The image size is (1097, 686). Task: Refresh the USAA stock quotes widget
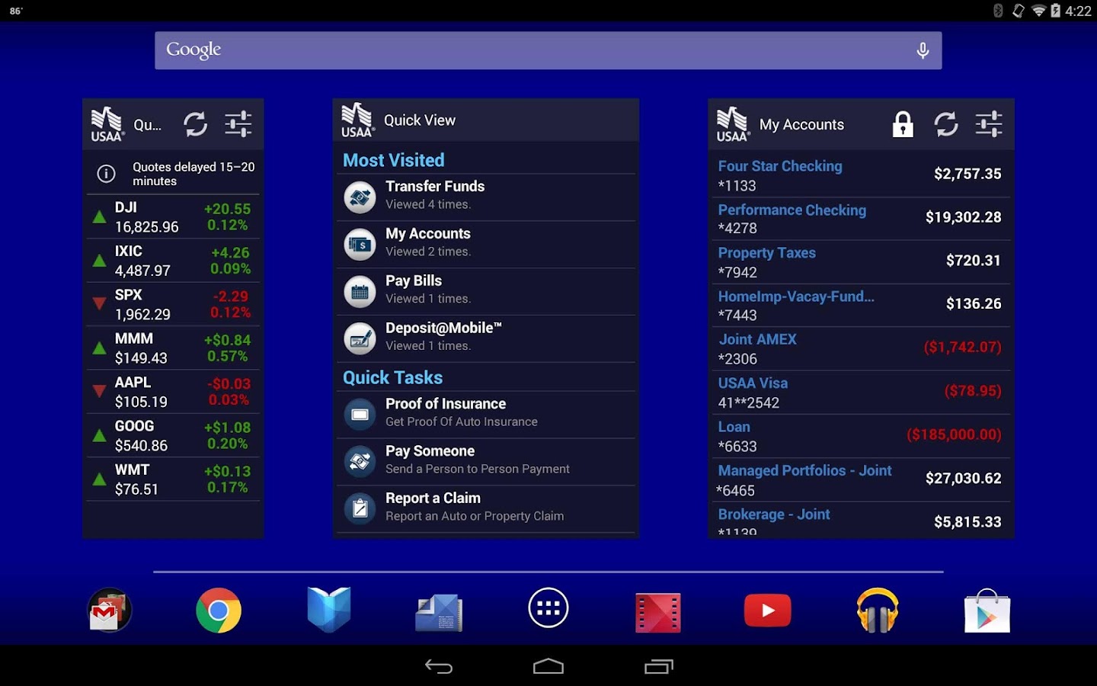coord(195,123)
